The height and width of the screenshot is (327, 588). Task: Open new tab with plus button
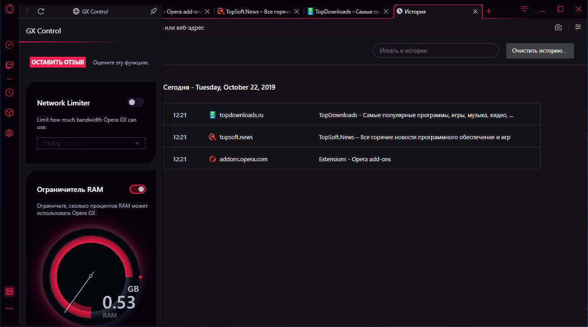[488, 11]
